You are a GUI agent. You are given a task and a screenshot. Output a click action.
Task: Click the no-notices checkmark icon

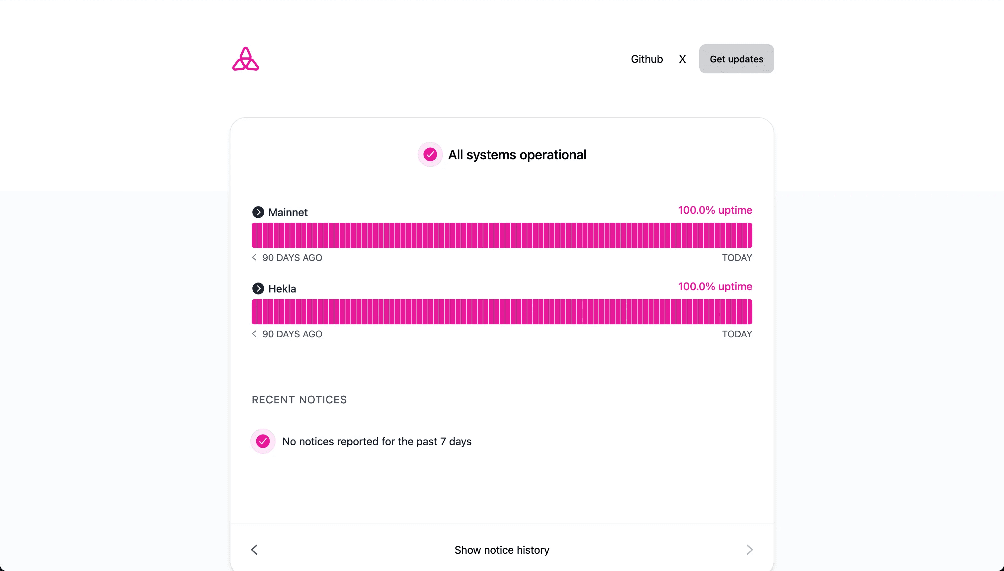pyautogui.click(x=263, y=441)
